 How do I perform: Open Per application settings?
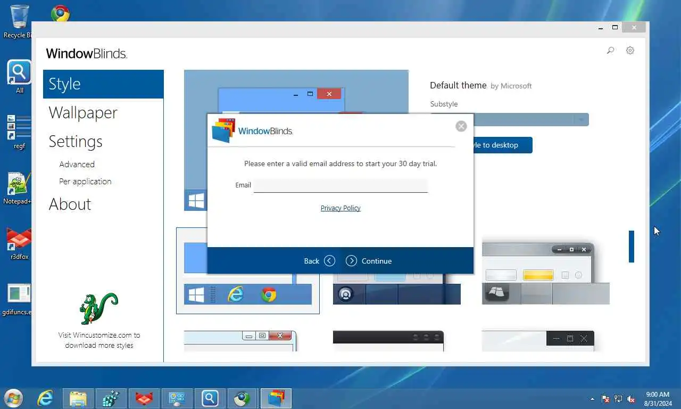click(x=85, y=182)
